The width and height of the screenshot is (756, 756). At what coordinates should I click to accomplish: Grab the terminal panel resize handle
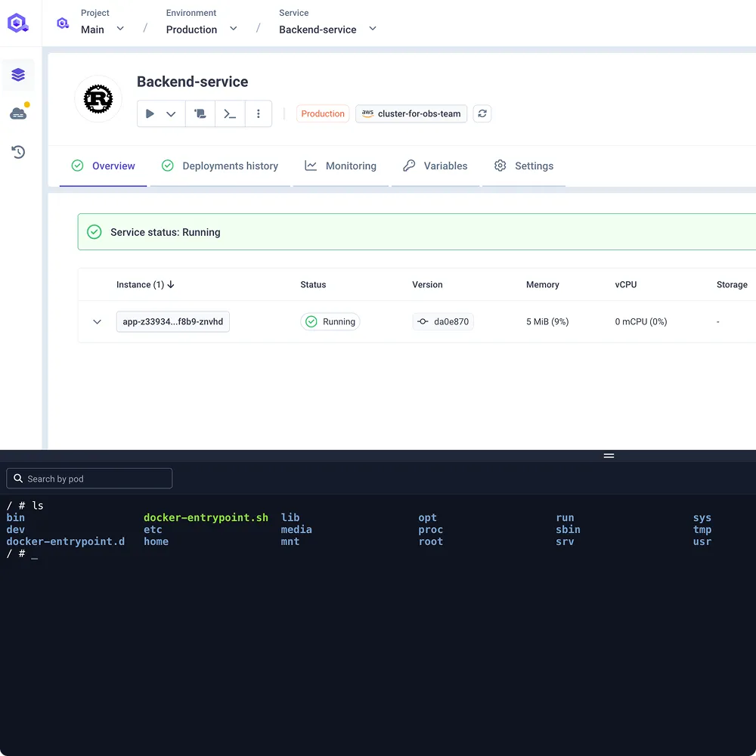pos(609,456)
